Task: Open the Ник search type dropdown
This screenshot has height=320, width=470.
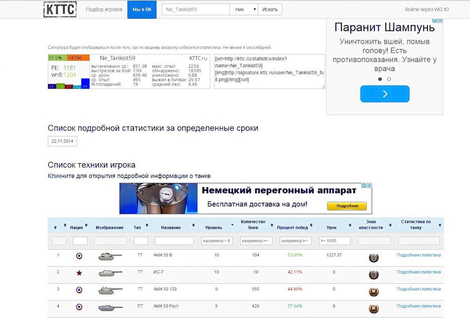Action: click(x=244, y=9)
